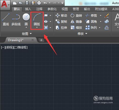Select the 缩放 scale tool
Viewport: 119px width, 110px height.
[76, 27]
